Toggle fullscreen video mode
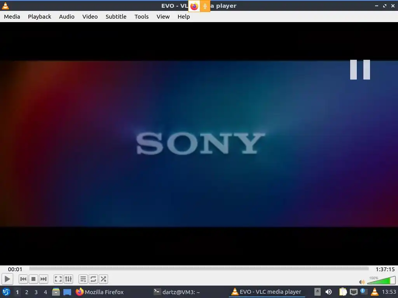 pos(58,279)
